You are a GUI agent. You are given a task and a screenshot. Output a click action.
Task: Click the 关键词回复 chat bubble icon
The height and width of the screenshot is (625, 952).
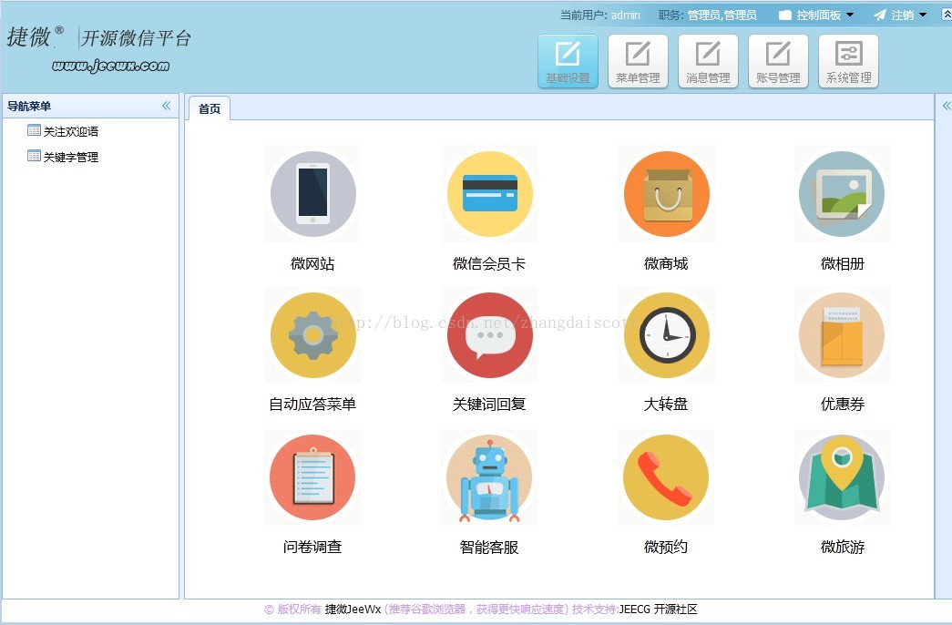coord(489,335)
